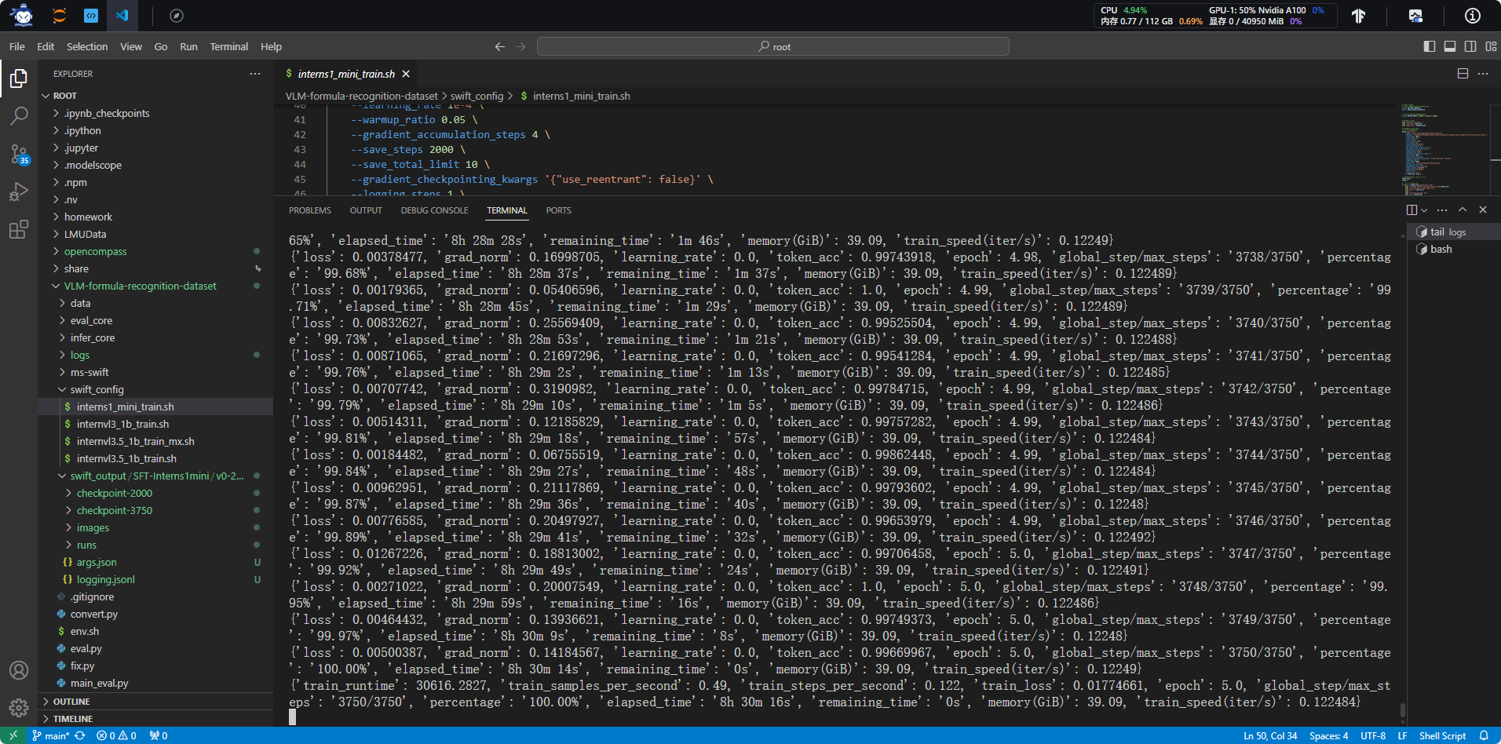
Task: Change UTF-8 file encoding
Action: [1373, 735]
